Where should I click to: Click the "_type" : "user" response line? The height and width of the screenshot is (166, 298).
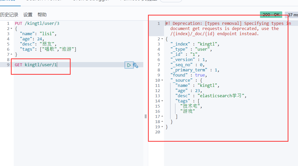(x=191, y=49)
